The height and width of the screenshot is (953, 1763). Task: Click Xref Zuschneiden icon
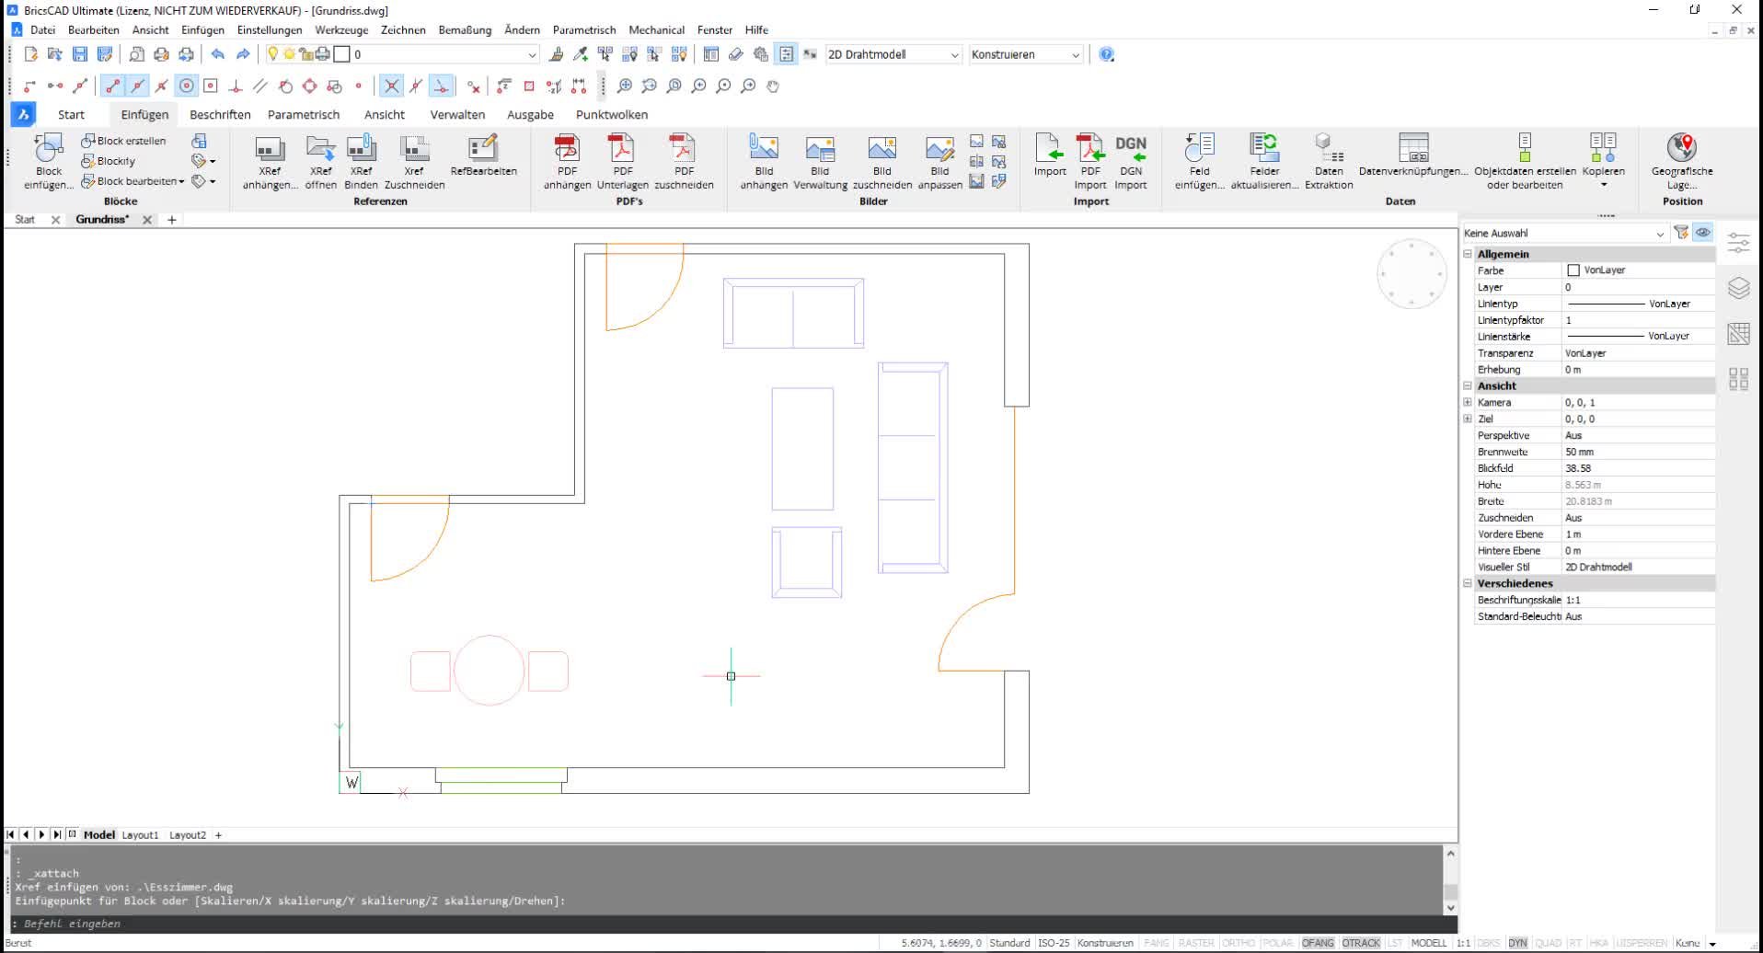(x=414, y=149)
